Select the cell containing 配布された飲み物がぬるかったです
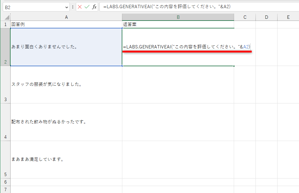The width and height of the screenshot is (299, 193). coord(66,122)
